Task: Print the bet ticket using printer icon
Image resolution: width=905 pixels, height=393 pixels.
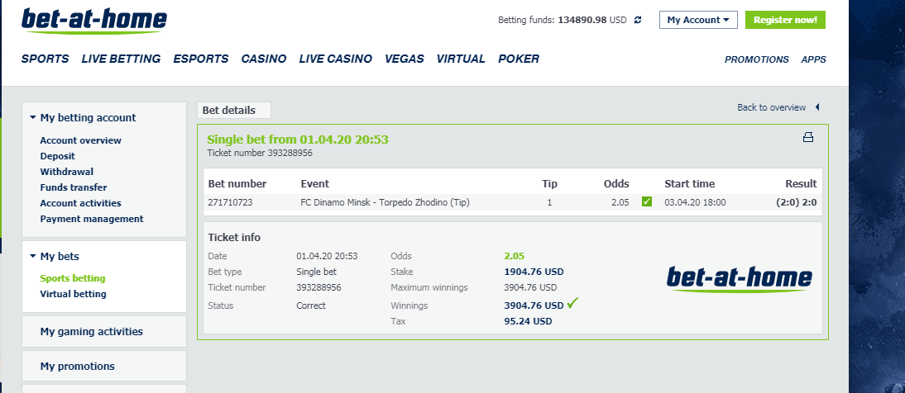Action: (x=808, y=137)
